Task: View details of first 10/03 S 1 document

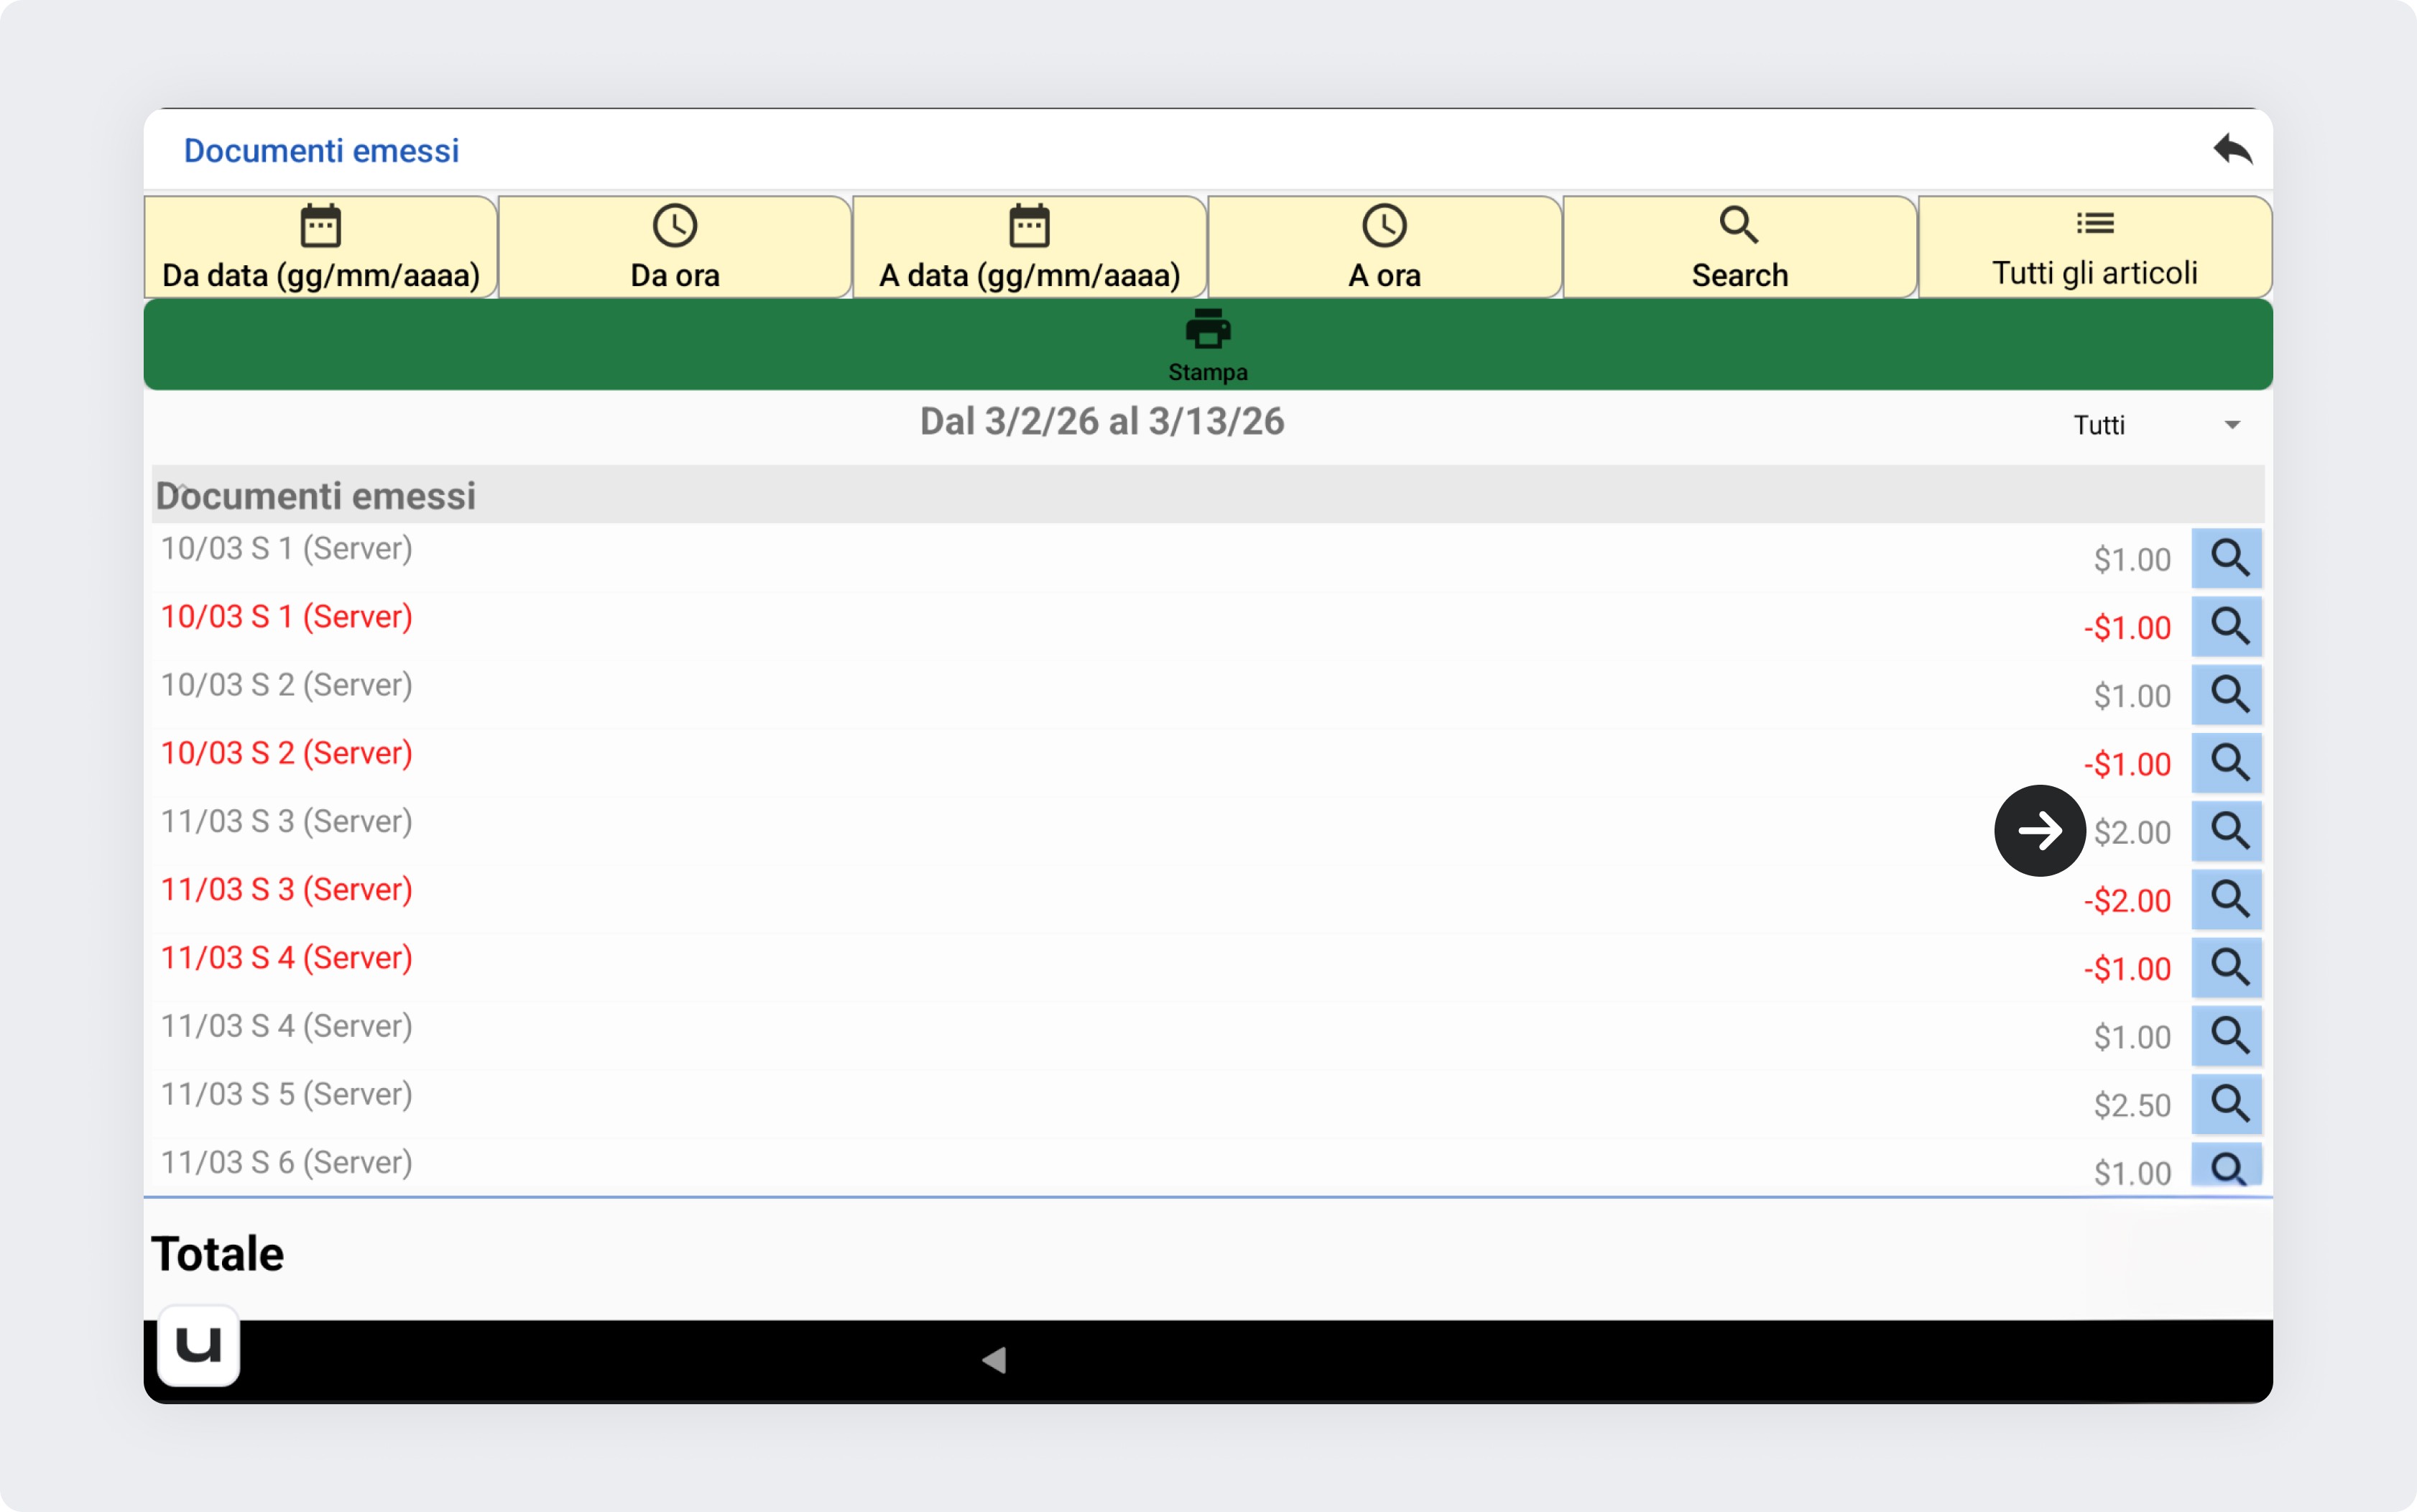Action: click(x=2226, y=558)
